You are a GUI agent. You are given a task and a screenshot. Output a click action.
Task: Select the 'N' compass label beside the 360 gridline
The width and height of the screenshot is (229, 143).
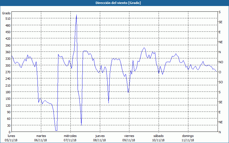click(x=220, y=52)
